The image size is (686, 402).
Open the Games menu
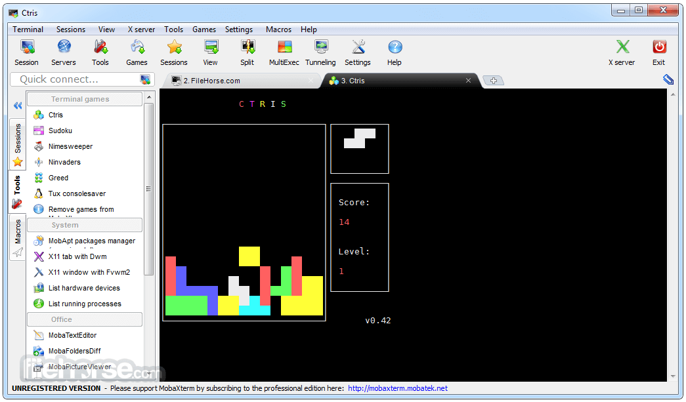pos(204,30)
